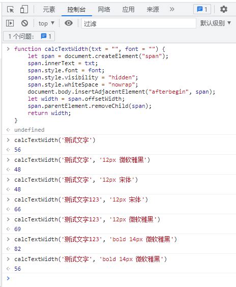Show more tabs via the double chevron

(x=172, y=9)
